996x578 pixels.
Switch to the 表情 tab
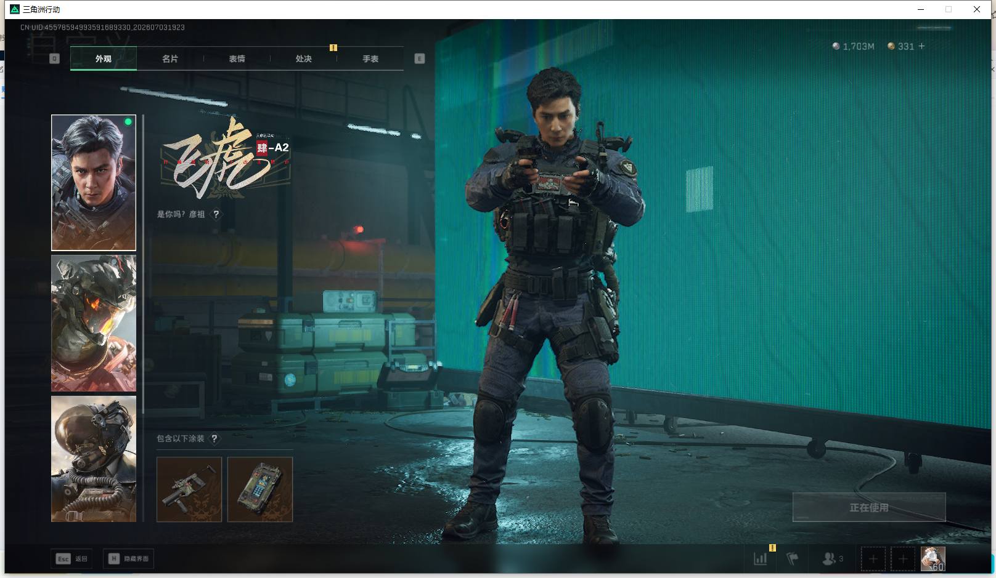click(237, 58)
